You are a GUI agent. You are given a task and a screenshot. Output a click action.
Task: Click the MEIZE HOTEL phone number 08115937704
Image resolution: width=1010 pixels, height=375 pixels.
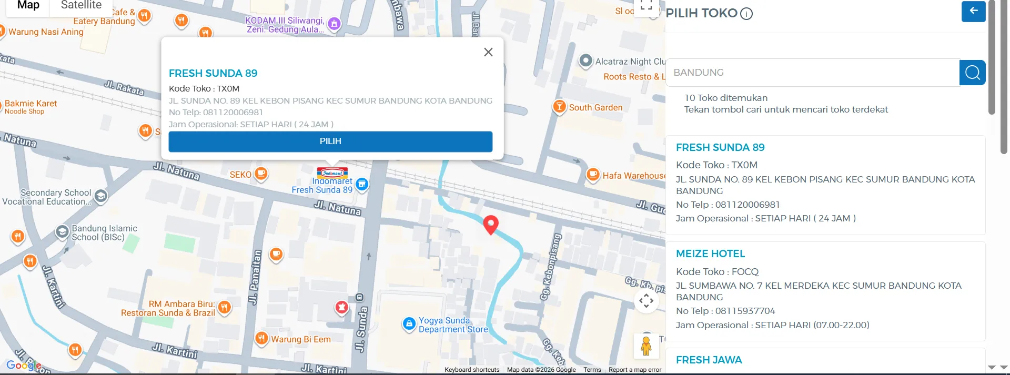click(745, 311)
